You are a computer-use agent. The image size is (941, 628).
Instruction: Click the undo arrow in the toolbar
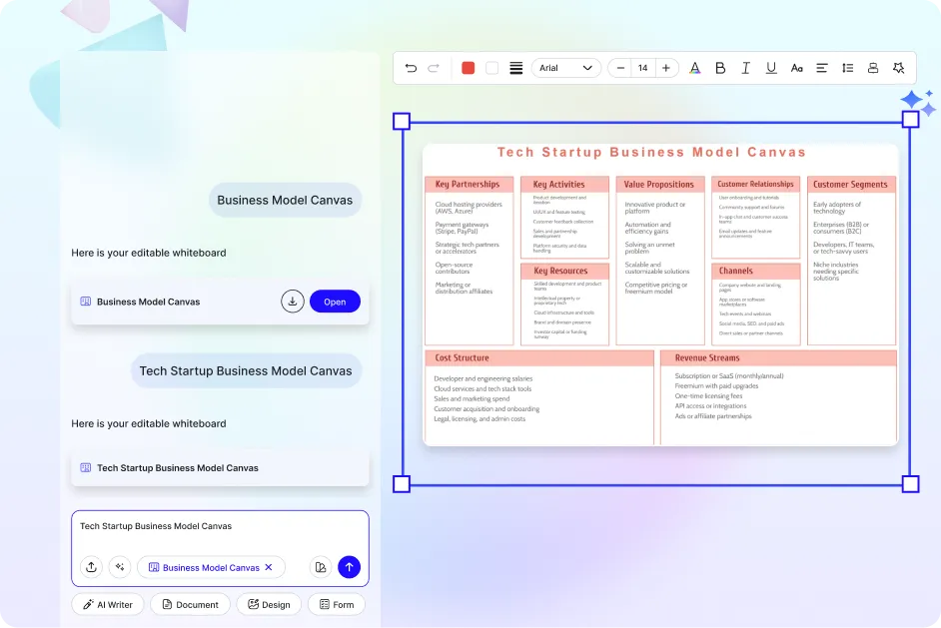[x=412, y=68]
